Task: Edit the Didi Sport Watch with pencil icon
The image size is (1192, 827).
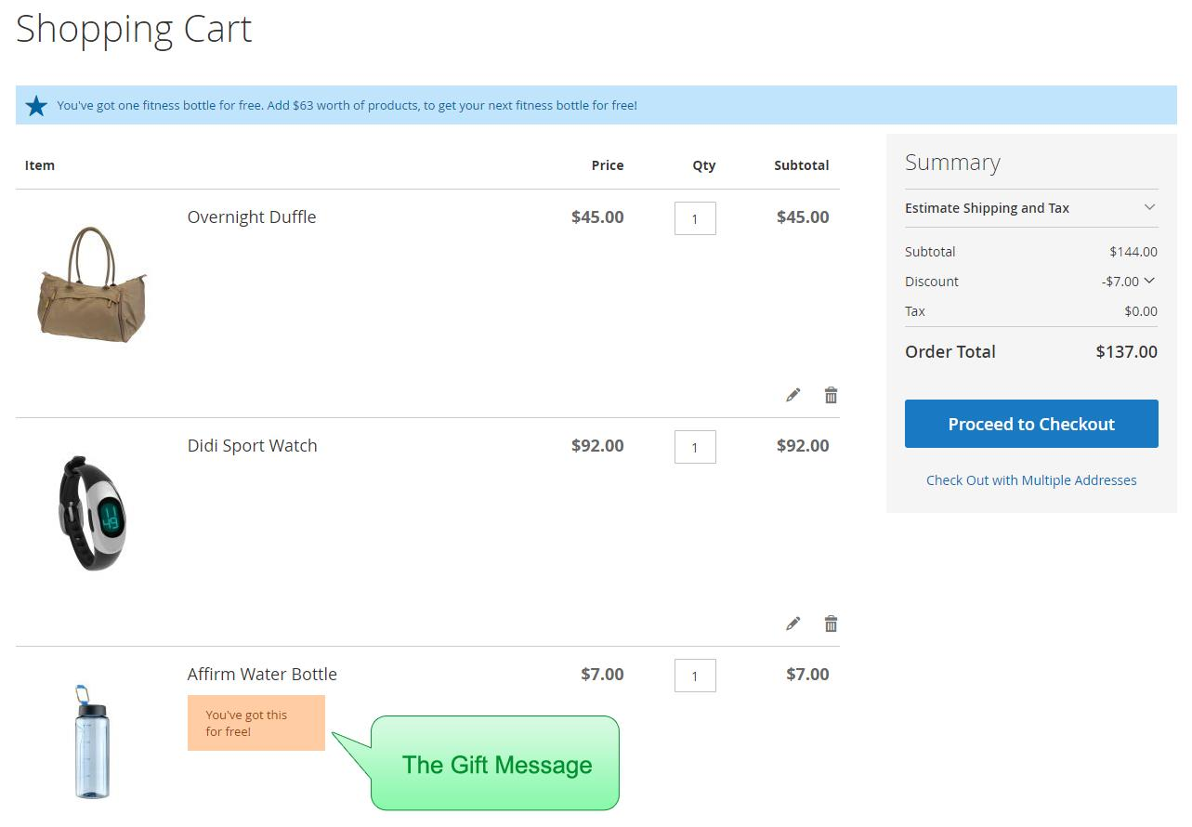Action: tap(792, 624)
